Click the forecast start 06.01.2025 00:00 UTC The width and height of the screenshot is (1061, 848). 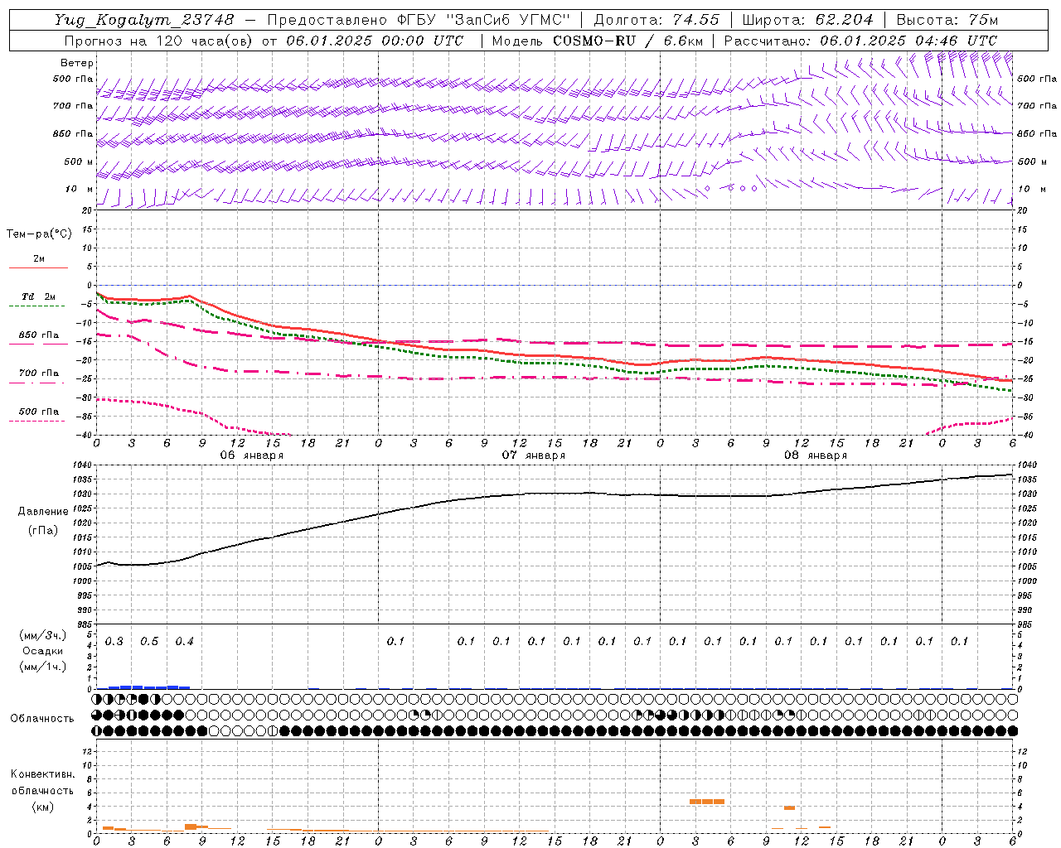(x=375, y=41)
